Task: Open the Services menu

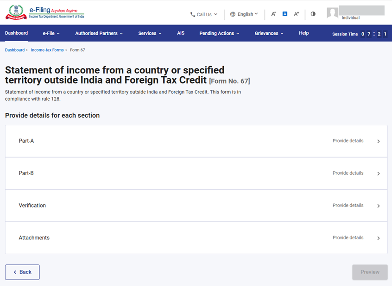Action: point(150,33)
